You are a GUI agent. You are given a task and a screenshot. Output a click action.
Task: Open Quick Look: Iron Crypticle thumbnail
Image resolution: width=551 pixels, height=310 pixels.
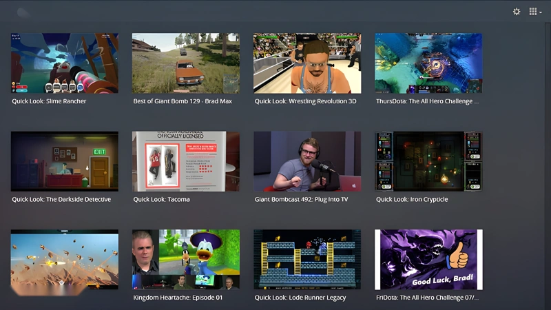(x=428, y=161)
